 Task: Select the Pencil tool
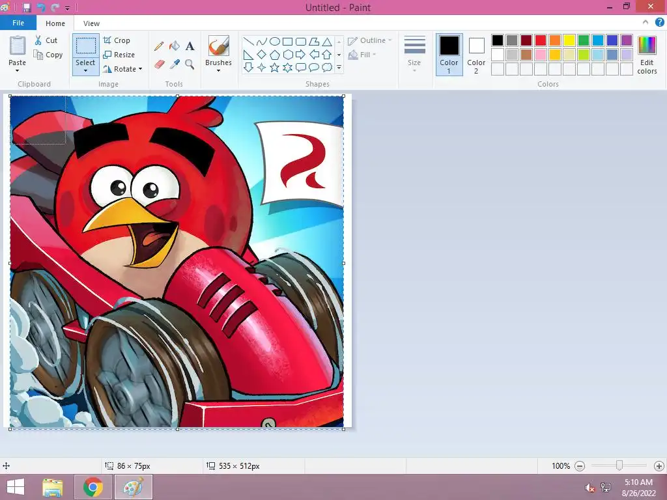(x=159, y=46)
